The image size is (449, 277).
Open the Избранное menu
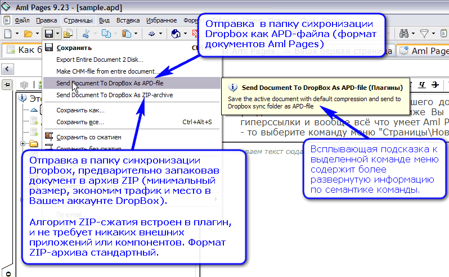(x=161, y=20)
